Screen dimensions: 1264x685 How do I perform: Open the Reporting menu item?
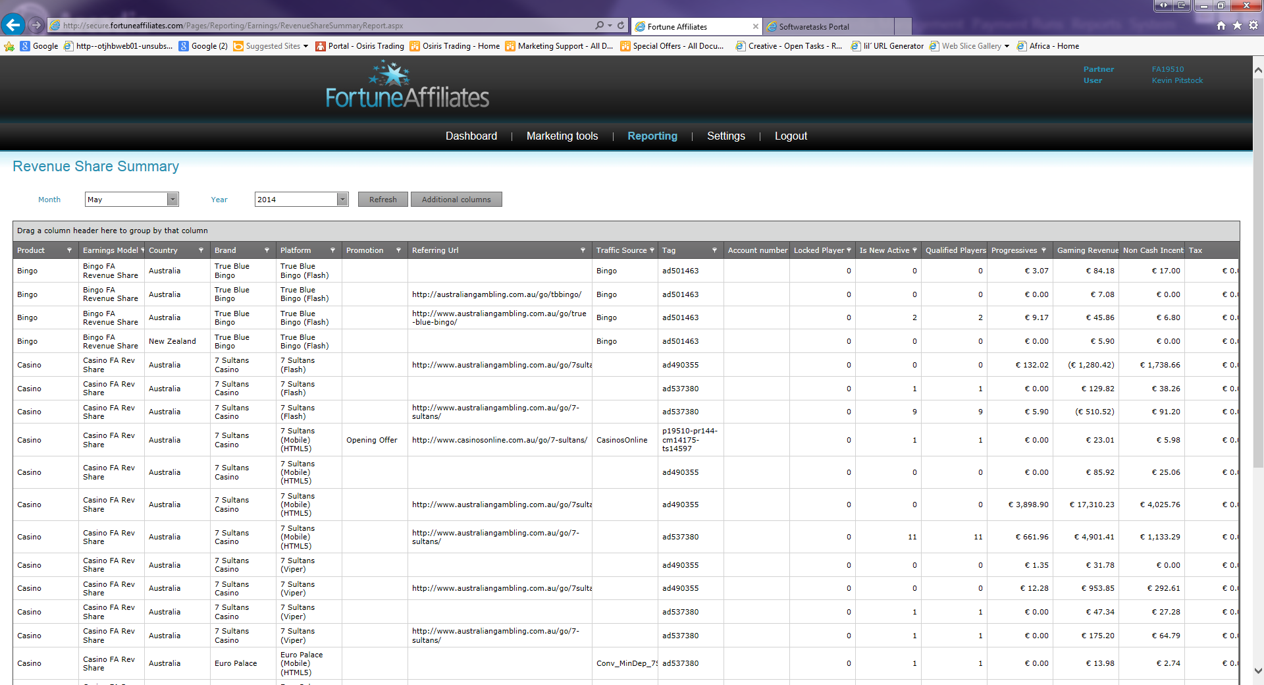tap(652, 136)
